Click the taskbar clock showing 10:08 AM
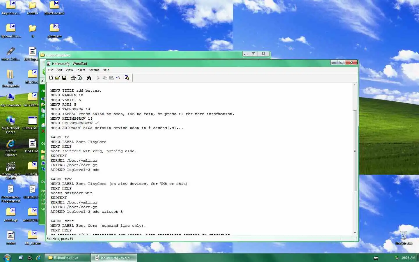 pos(408,258)
